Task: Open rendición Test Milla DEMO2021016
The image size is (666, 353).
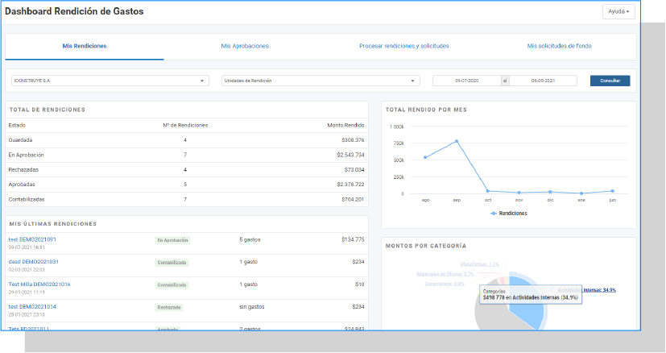Action: pos(39,284)
